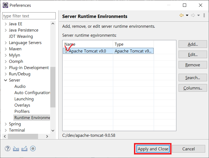
Task: Click the Cancel button
Action: coord(188,149)
